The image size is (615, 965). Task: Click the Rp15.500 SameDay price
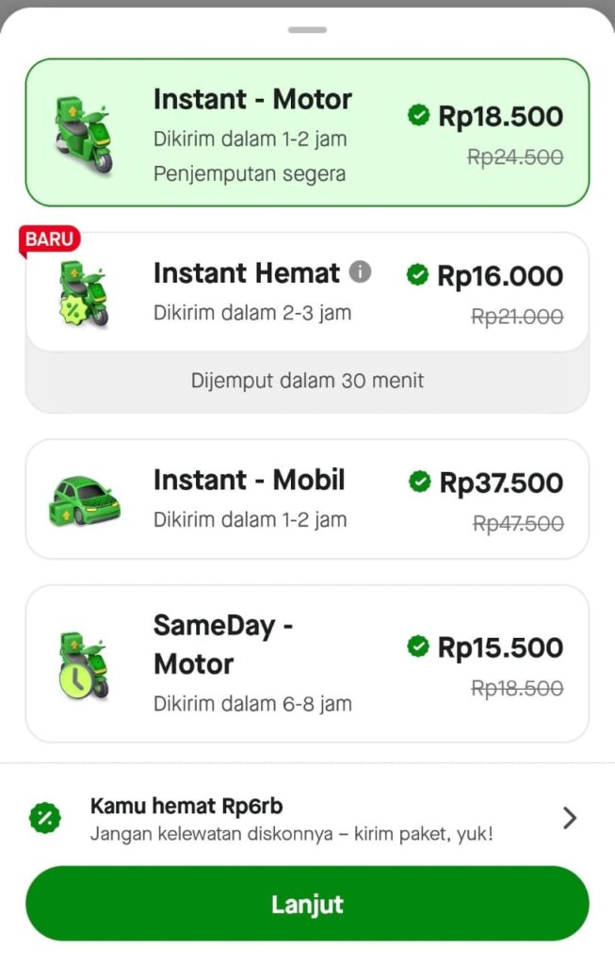click(x=499, y=647)
